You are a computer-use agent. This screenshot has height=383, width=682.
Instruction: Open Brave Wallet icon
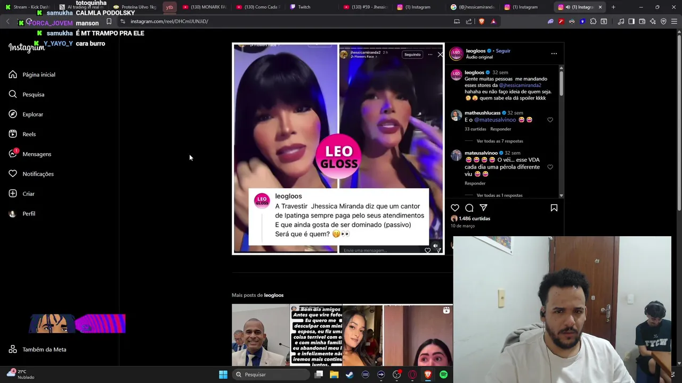click(642, 21)
